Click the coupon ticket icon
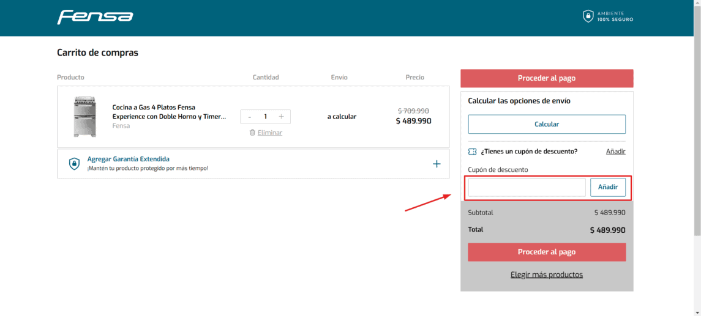Viewport: 701px width, 316px height. click(472, 152)
